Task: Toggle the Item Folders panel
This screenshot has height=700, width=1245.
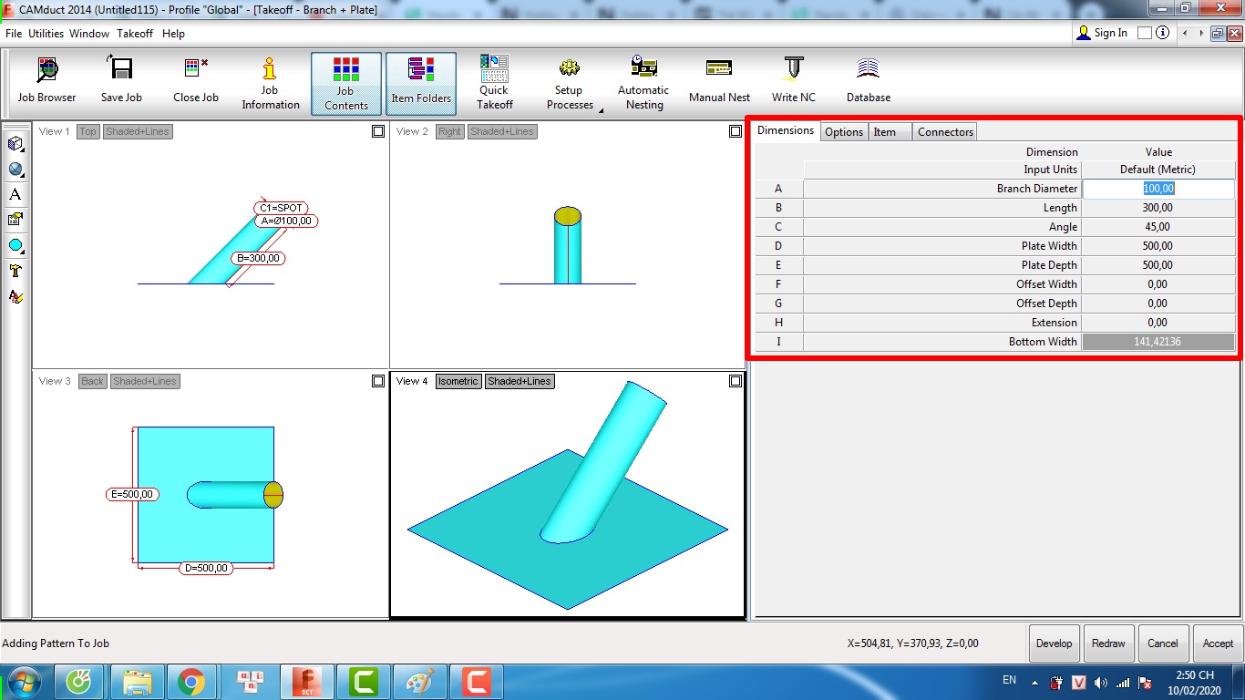Action: (x=421, y=83)
